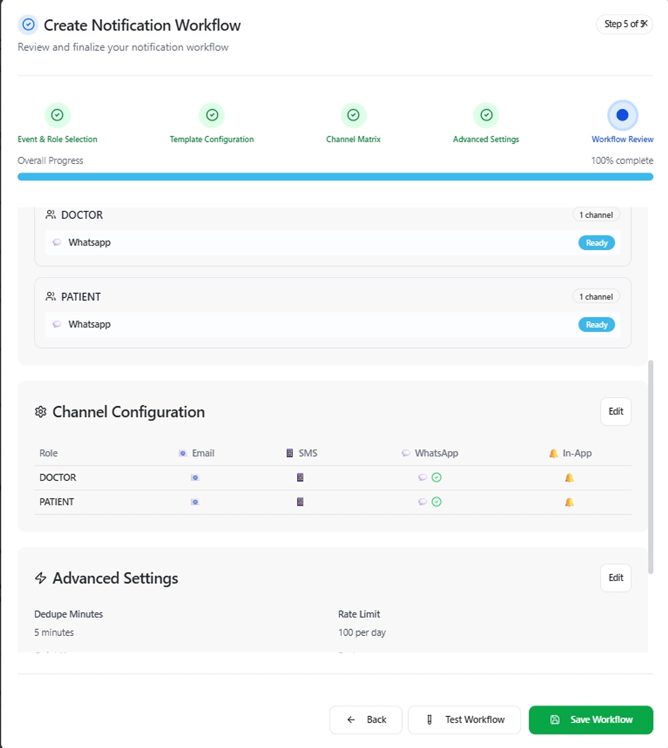Screen dimensions: 668x748
Task: Edit the Channel Configuration section
Action: pos(616,411)
